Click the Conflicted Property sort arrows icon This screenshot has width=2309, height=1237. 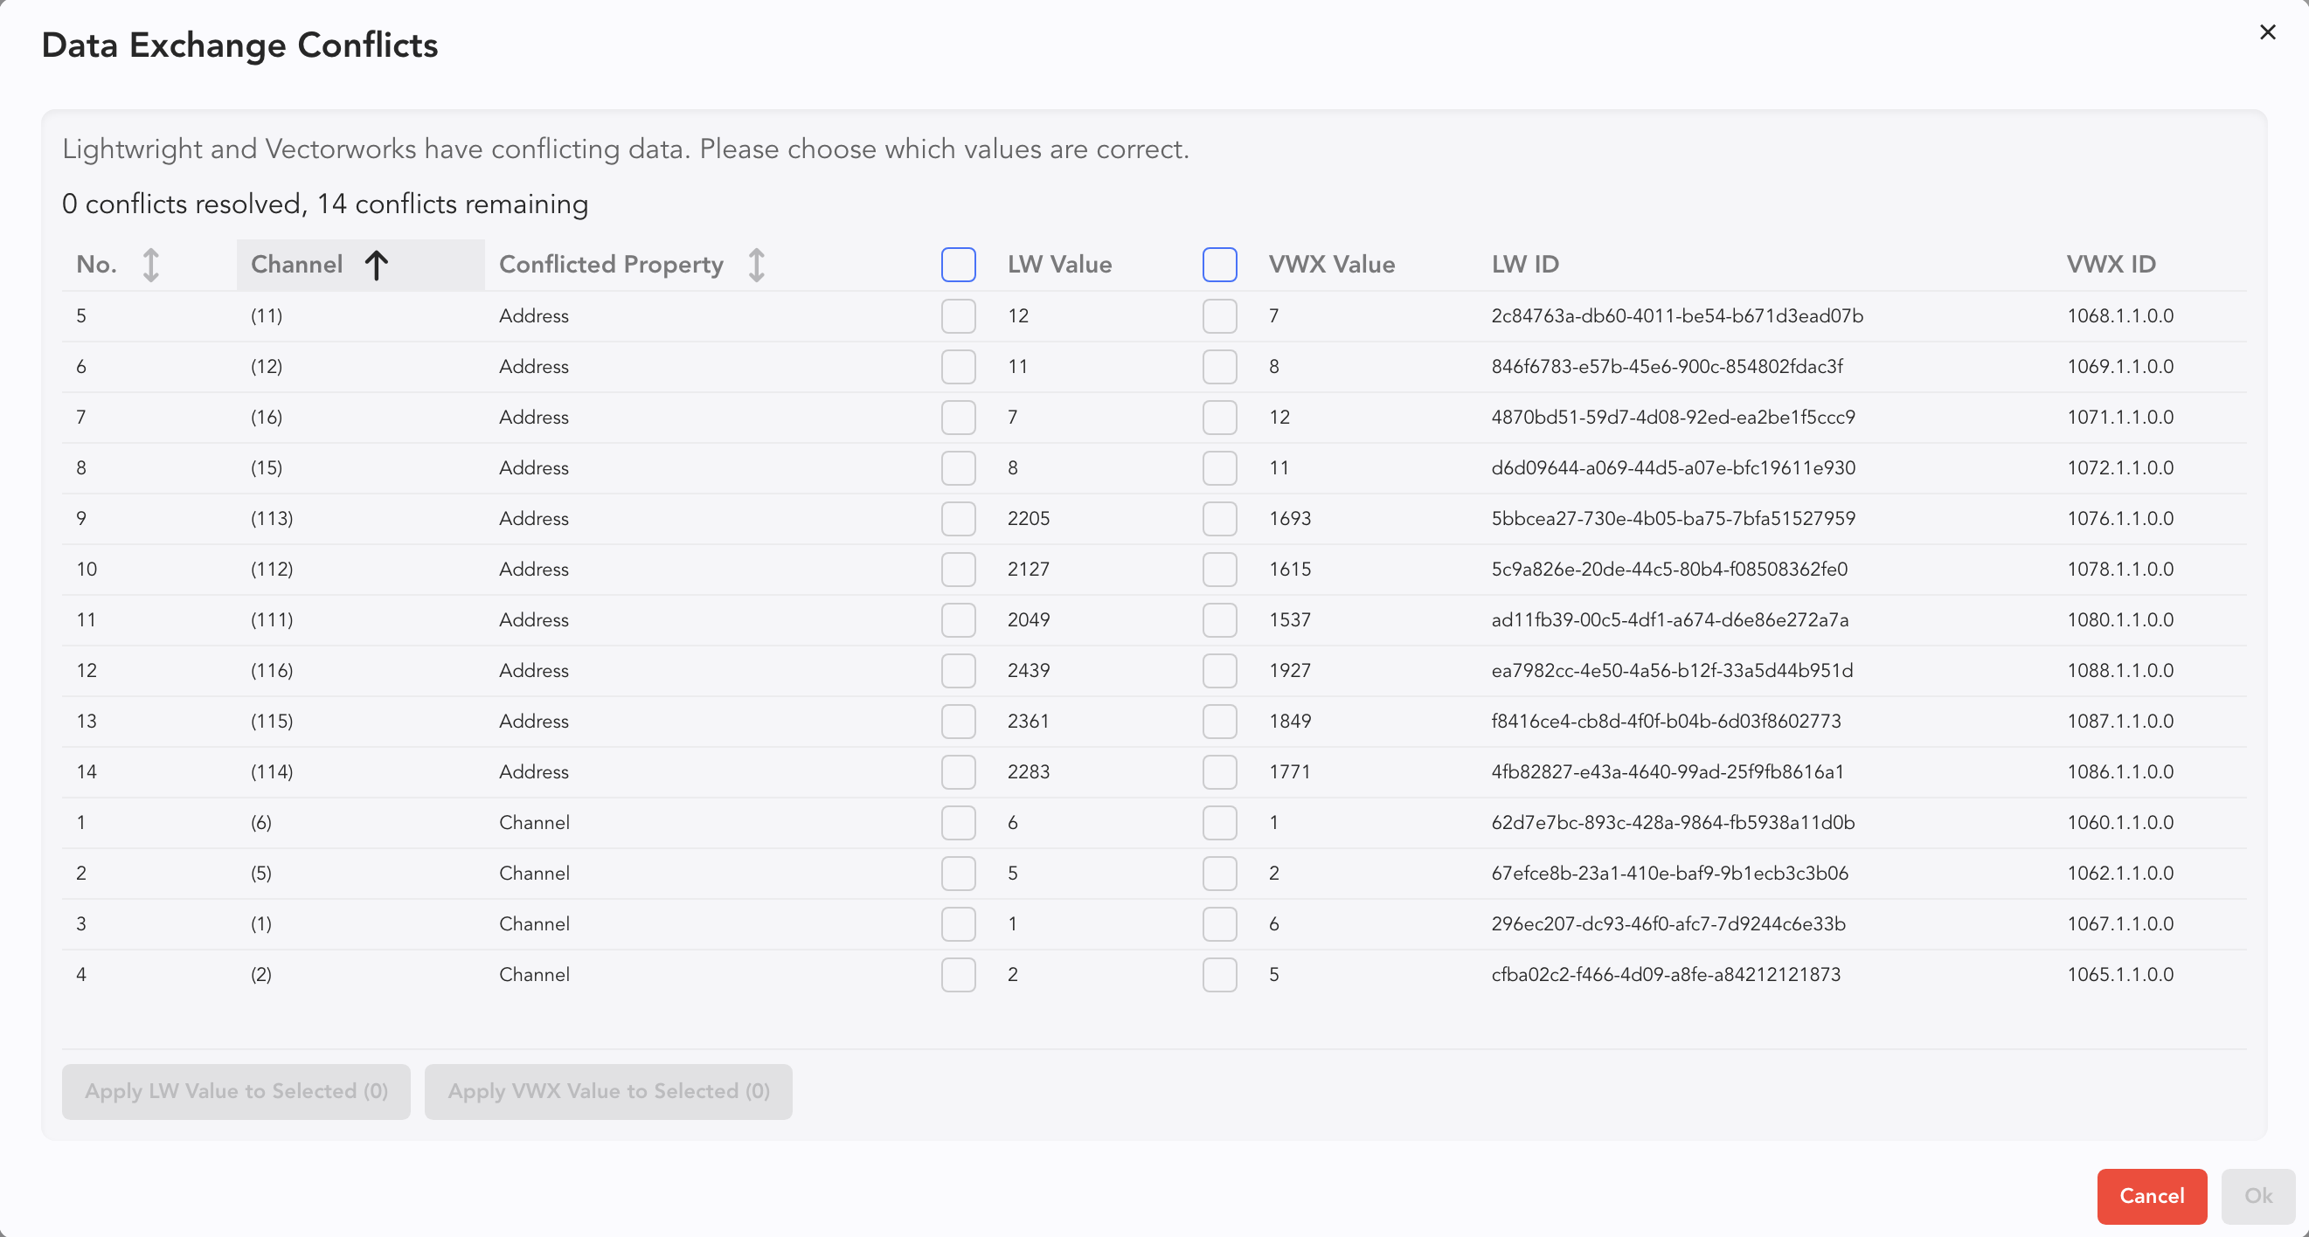pos(757,264)
